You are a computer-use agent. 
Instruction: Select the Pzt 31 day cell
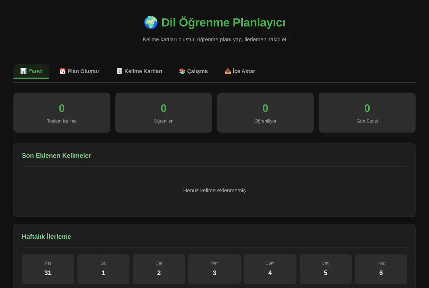(x=48, y=269)
